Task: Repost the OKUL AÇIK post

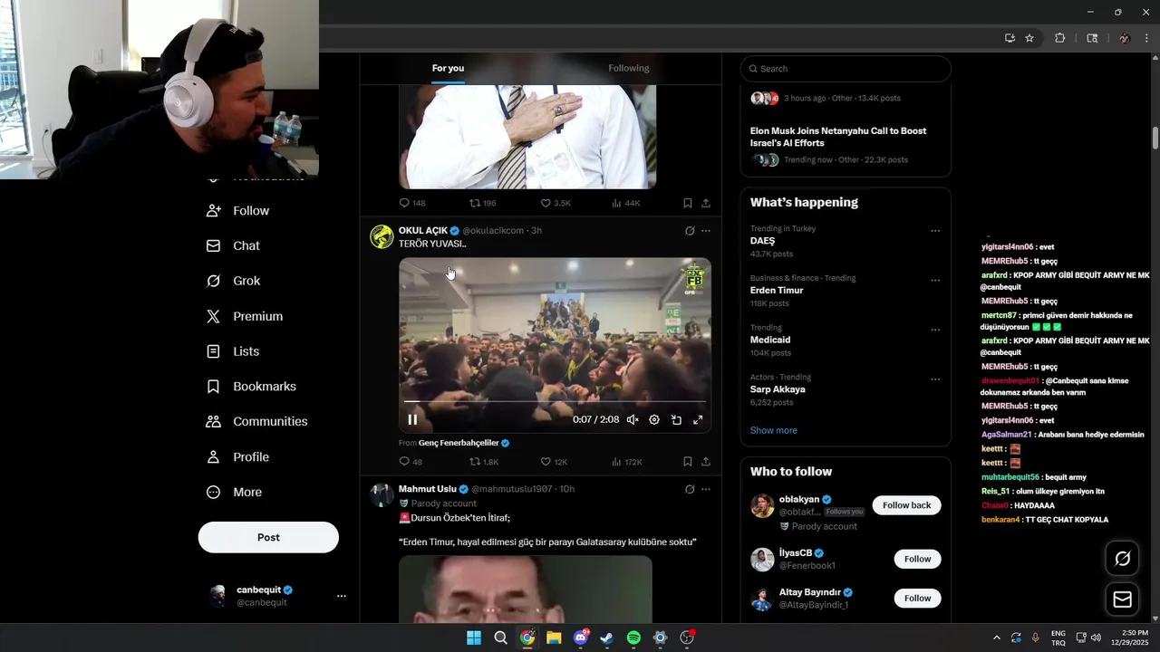Action: pyautogui.click(x=483, y=462)
